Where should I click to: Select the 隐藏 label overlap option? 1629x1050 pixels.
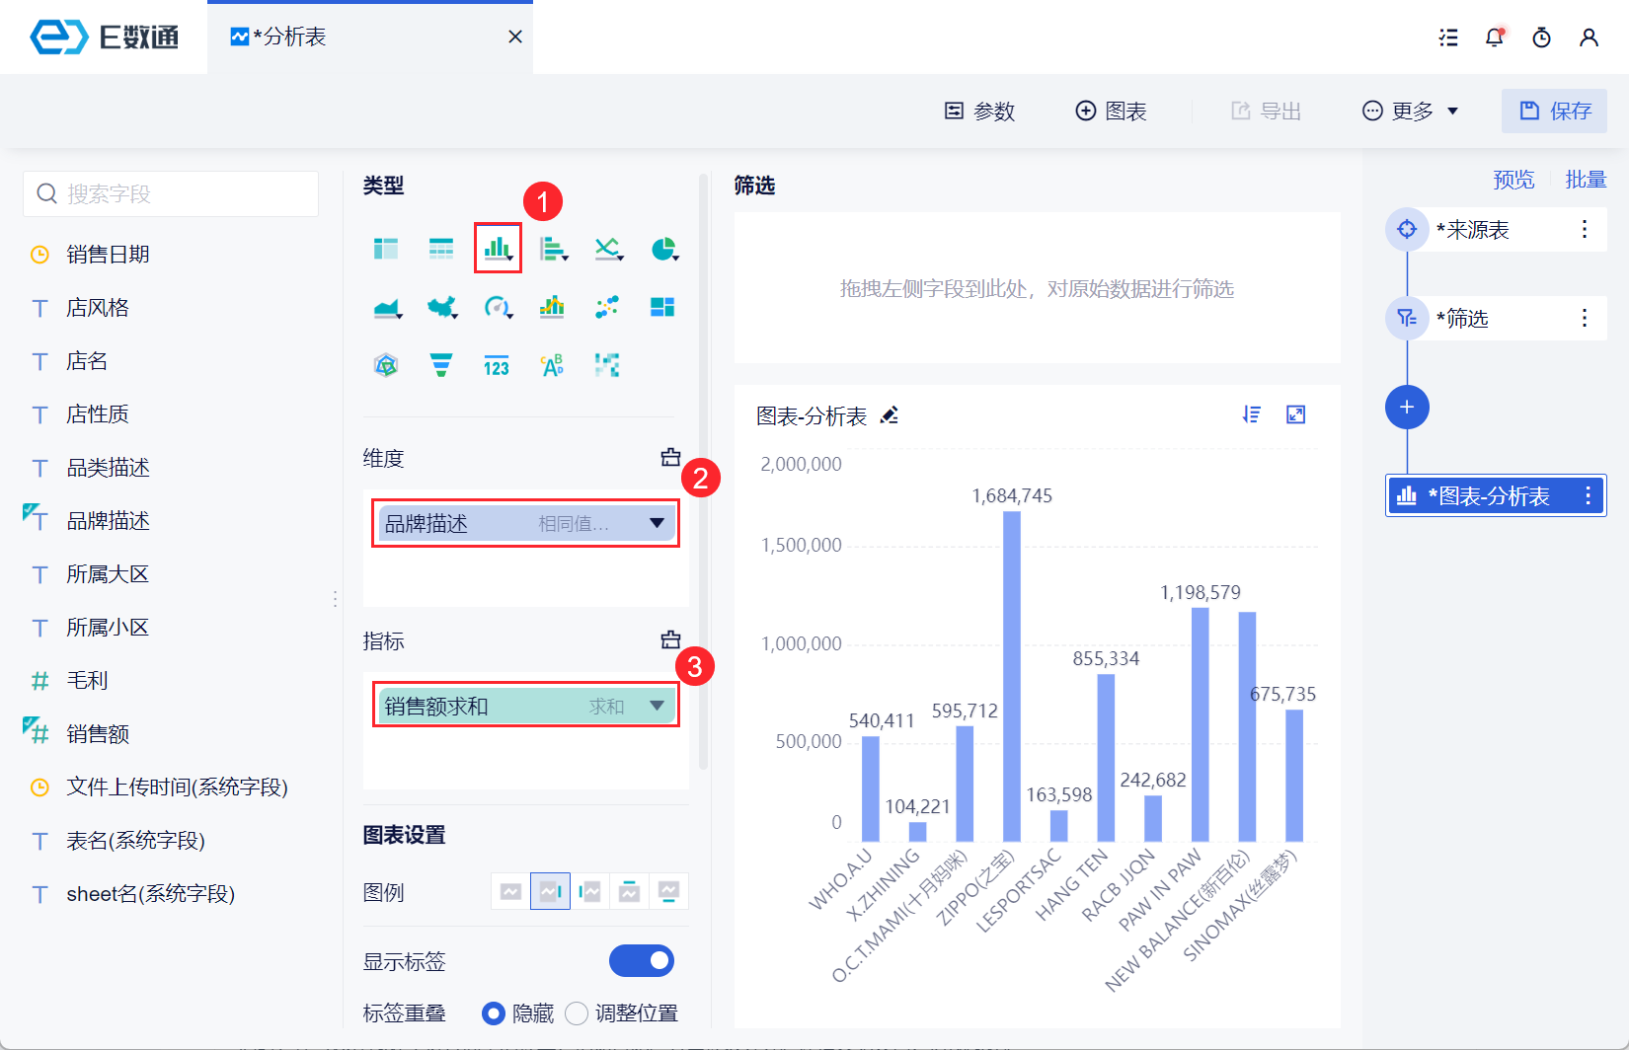coord(494,1013)
